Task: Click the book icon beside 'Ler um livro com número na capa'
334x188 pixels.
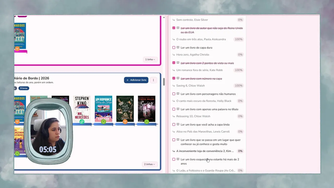Action: click(178, 78)
